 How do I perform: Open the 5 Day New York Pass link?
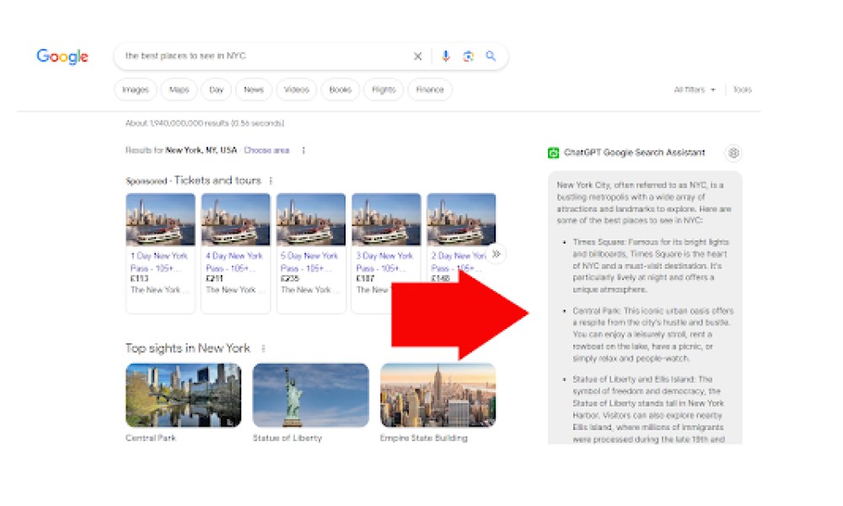(x=309, y=262)
